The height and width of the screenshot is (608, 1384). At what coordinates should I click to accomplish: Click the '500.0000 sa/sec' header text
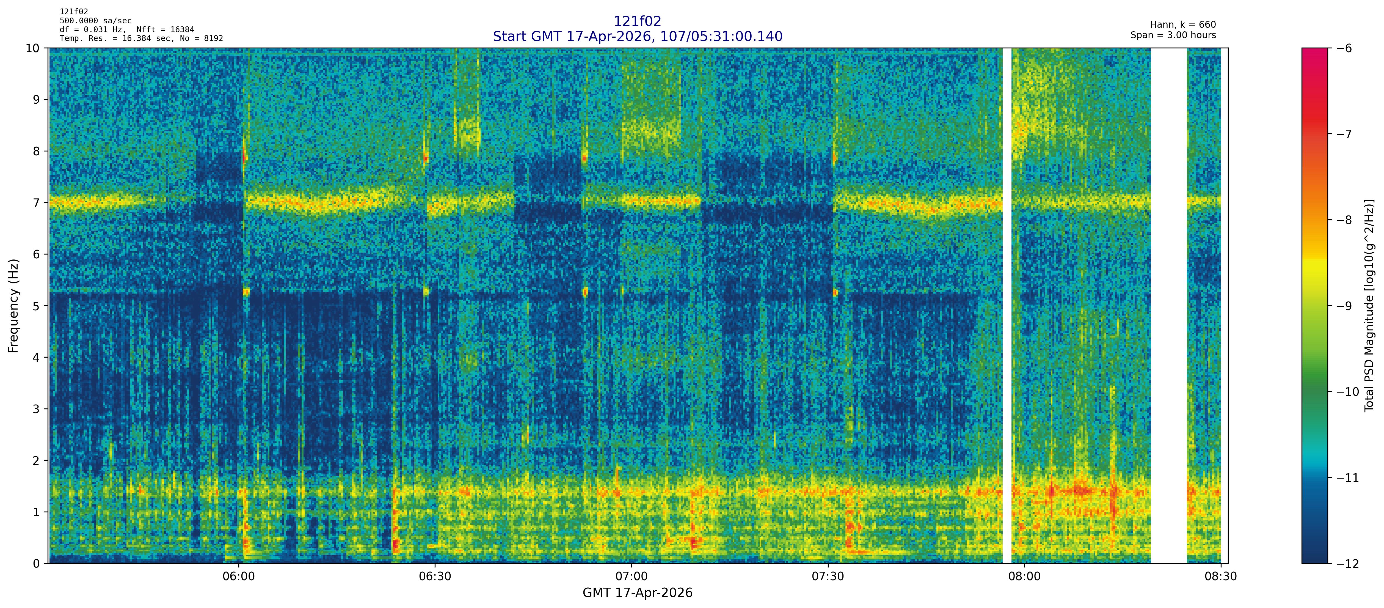point(95,21)
